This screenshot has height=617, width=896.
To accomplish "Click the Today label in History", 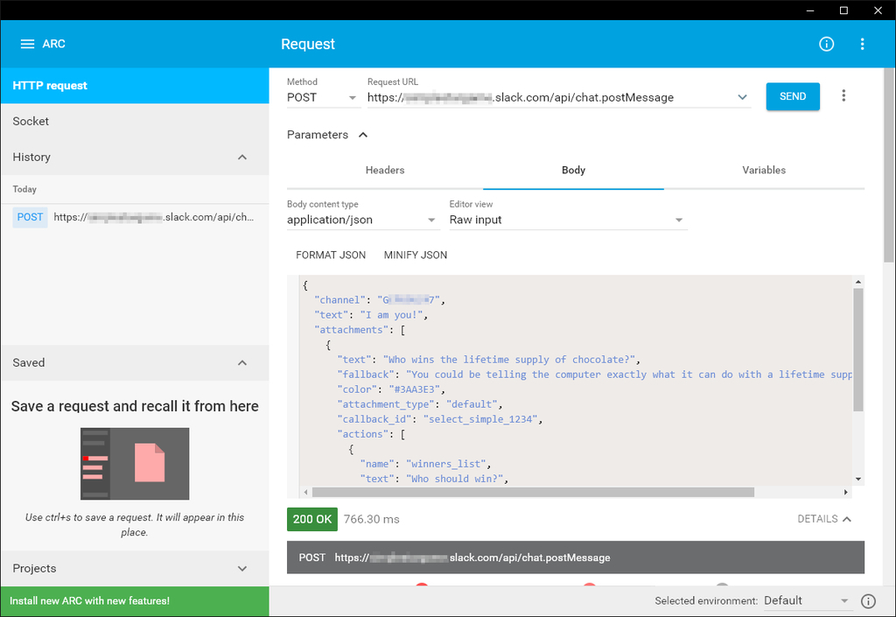I will click(x=24, y=189).
